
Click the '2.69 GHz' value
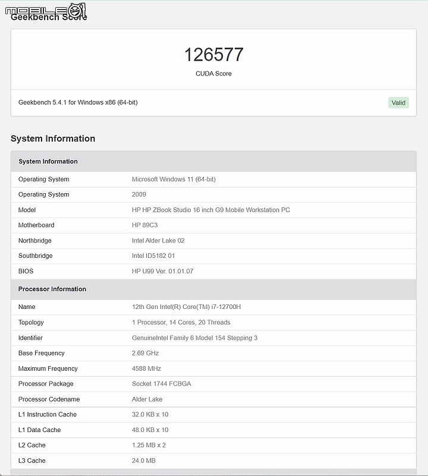[x=145, y=353]
